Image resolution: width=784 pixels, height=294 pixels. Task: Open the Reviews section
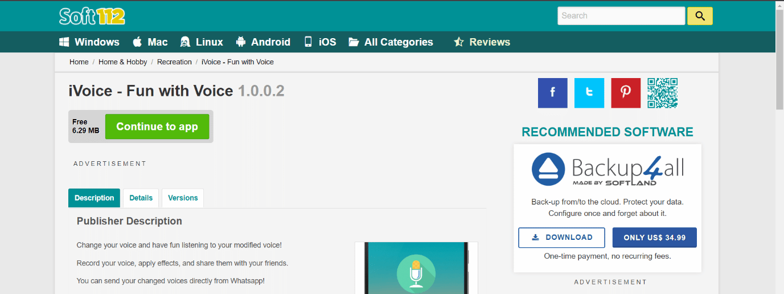click(482, 42)
